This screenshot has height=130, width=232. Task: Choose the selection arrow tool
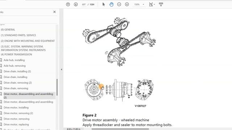pos(104,4)
